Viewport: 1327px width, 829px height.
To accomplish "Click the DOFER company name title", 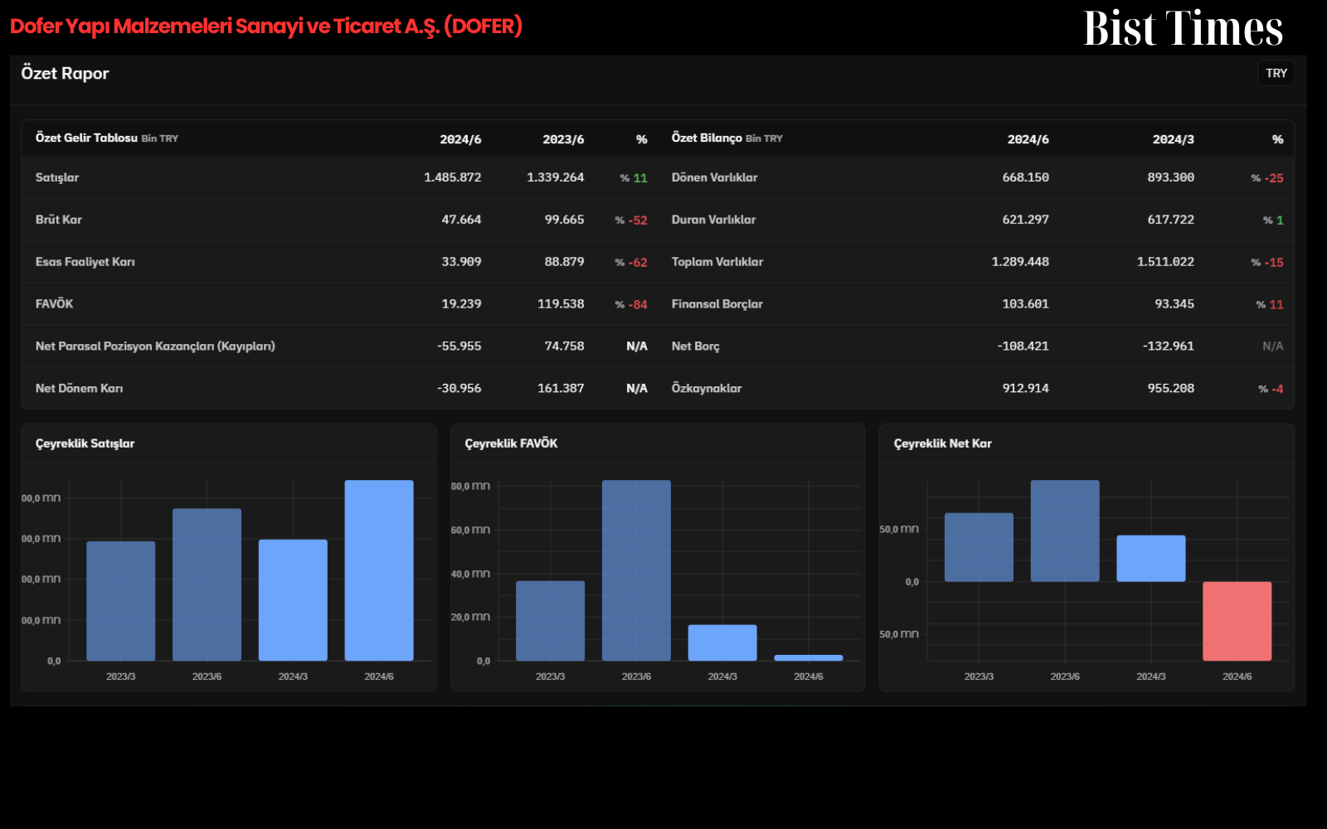I will [266, 26].
